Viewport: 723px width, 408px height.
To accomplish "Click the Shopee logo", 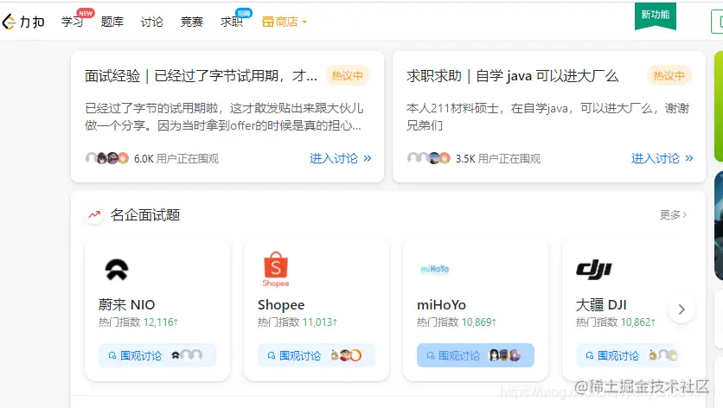I will click(x=276, y=269).
